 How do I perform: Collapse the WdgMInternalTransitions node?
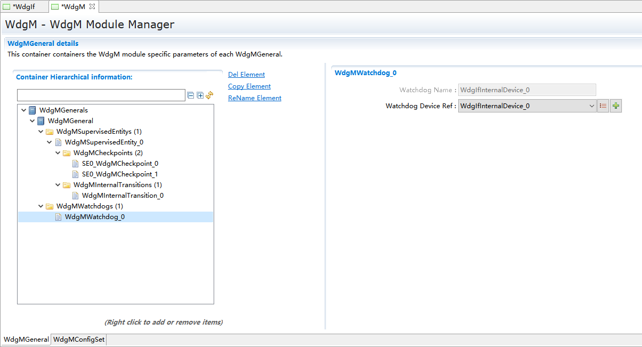click(x=58, y=185)
